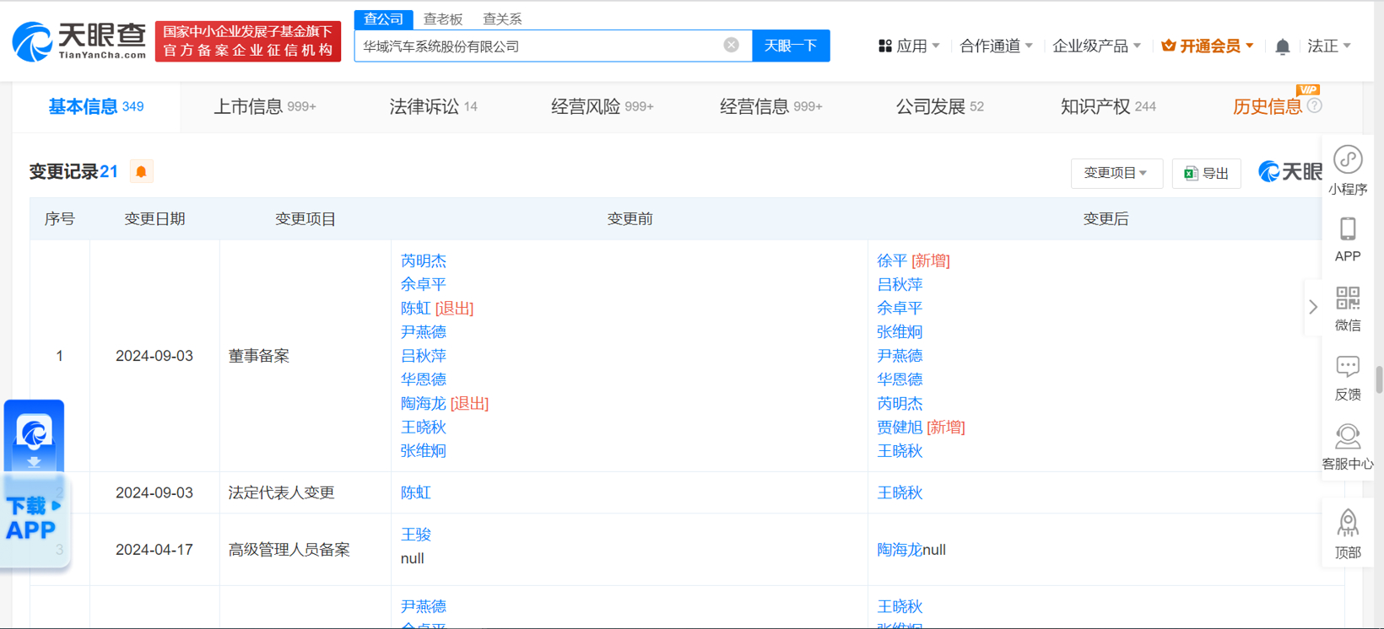Open the APP phone icon in sidebar

click(1347, 229)
